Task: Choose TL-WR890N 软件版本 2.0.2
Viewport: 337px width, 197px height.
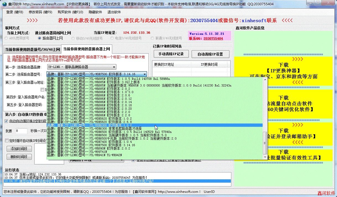Action: [x=155, y=148]
